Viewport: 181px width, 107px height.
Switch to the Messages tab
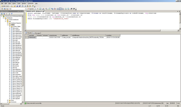click(x=36, y=33)
